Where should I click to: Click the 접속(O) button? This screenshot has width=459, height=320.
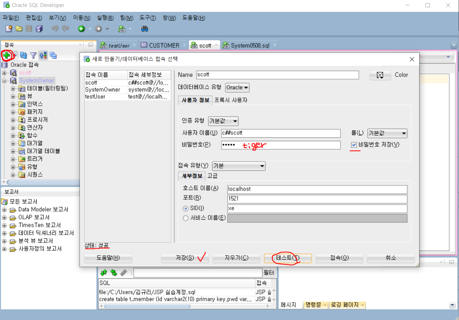[339, 258]
